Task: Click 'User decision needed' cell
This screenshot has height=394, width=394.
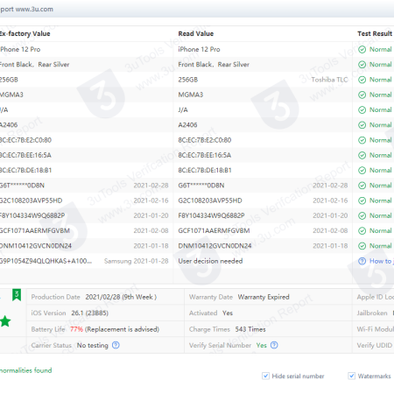Action: point(210,261)
